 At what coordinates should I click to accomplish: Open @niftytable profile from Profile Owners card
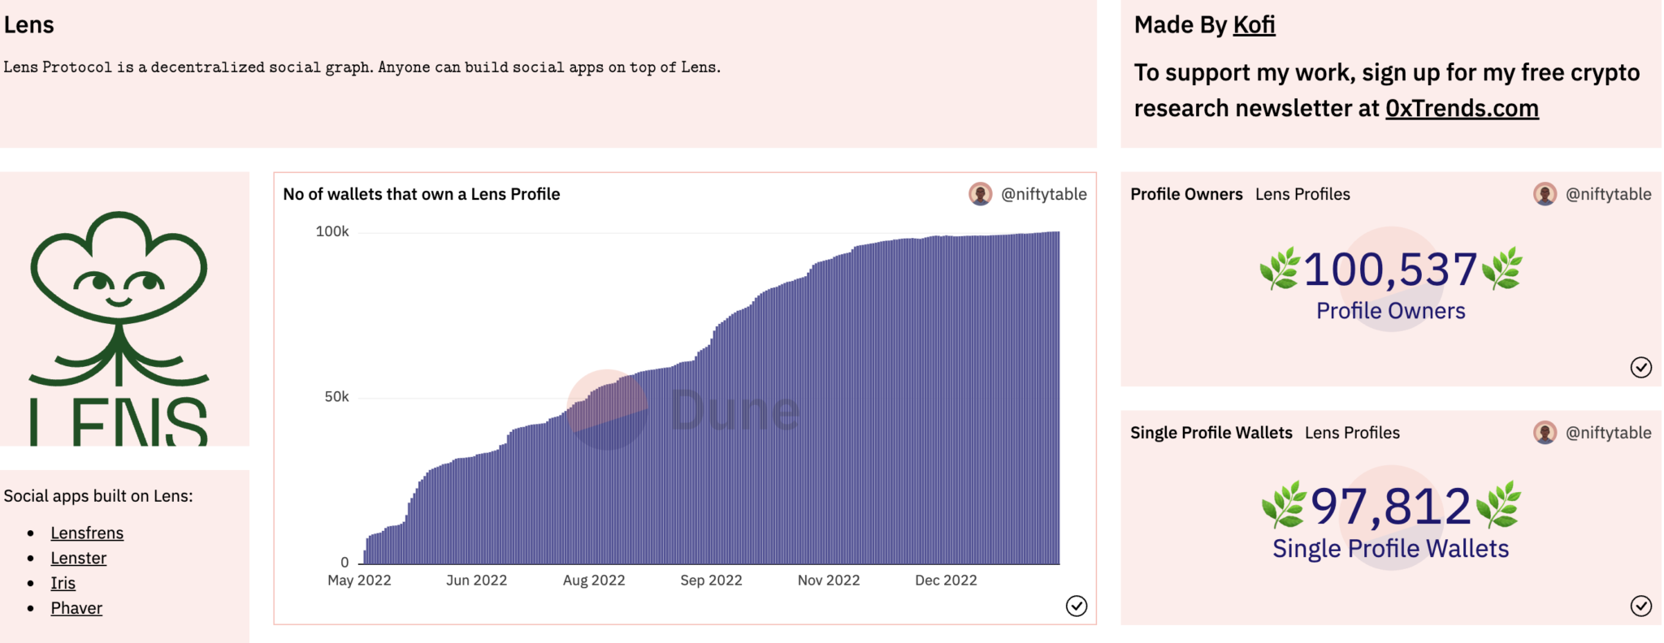(1608, 194)
